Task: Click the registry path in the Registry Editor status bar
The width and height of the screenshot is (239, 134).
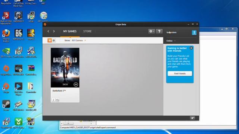Action: pos(88,127)
